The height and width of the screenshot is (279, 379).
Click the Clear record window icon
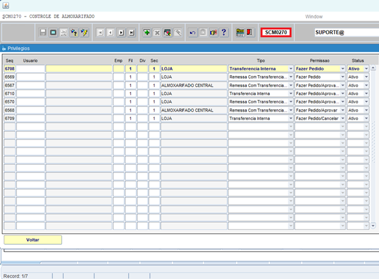click(168, 33)
